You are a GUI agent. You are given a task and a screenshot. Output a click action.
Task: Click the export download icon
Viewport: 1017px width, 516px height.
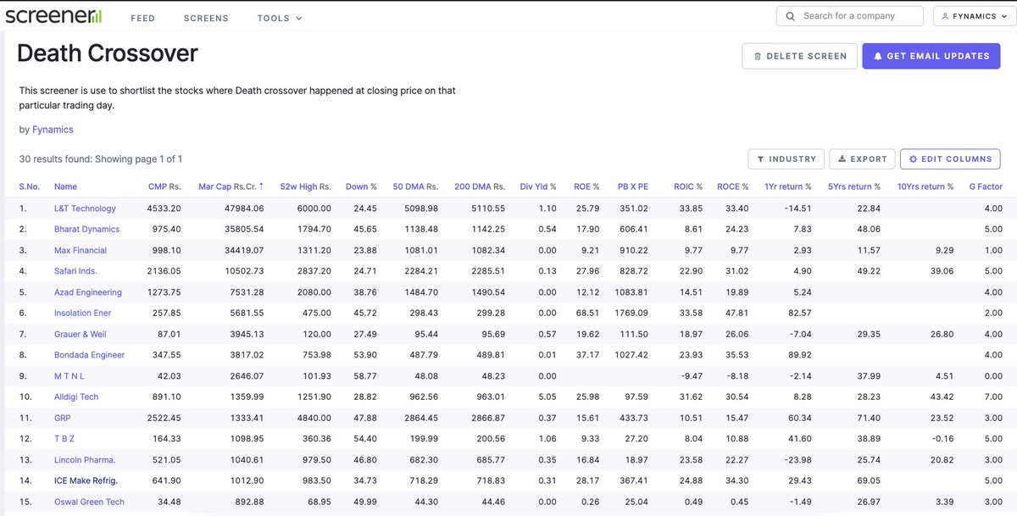coord(844,158)
